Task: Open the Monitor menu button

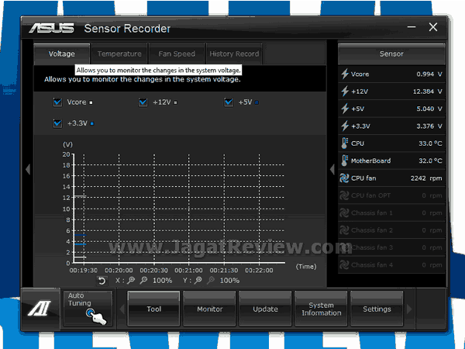Action: [210, 309]
